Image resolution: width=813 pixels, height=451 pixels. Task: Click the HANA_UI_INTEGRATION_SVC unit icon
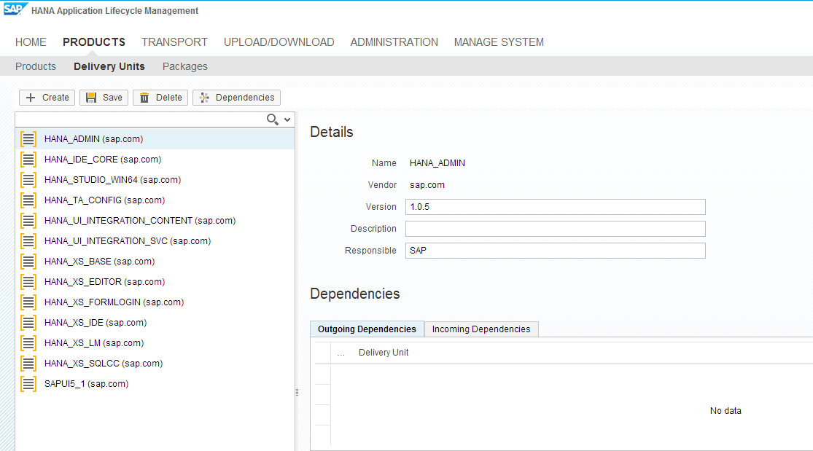click(28, 241)
